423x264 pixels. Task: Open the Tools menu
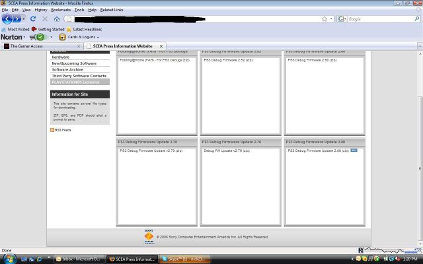coord(79,10)
